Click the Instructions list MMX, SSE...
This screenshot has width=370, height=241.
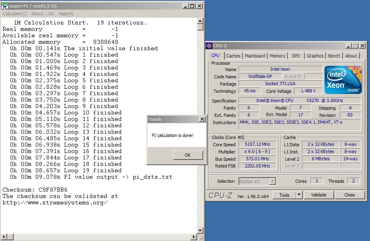300,125
